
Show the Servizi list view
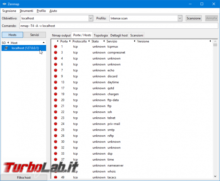click(x=35, y=35)
